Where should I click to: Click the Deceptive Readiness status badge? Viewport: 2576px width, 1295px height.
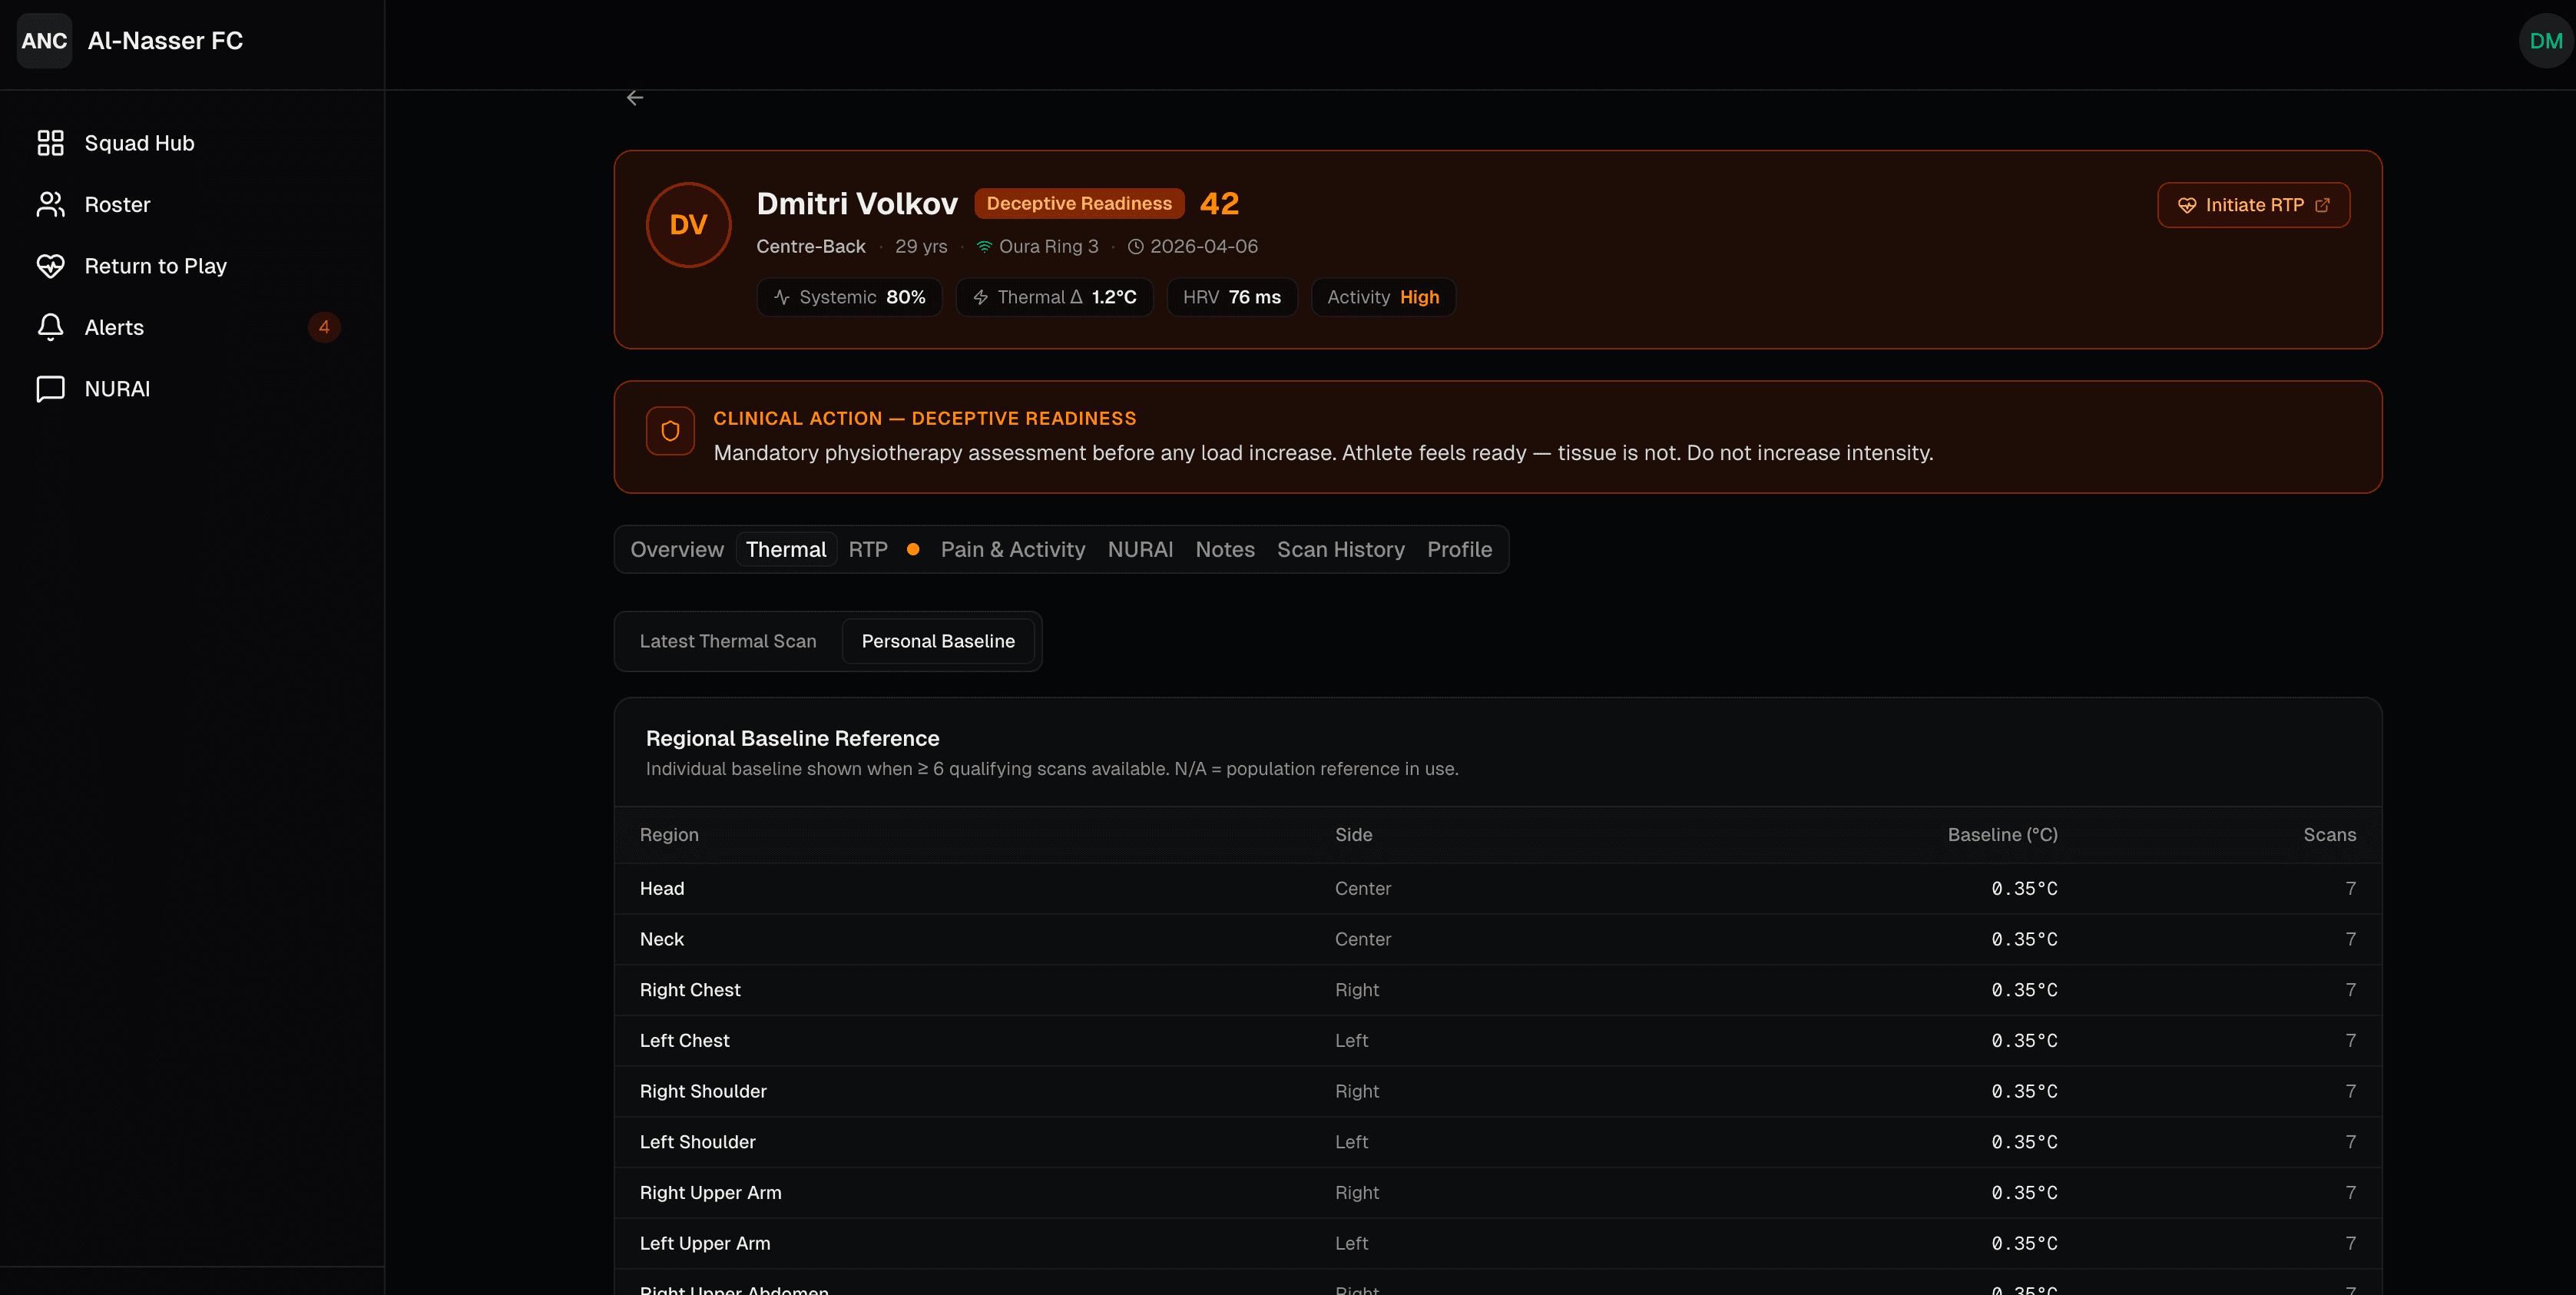[x=1078, y=203]
